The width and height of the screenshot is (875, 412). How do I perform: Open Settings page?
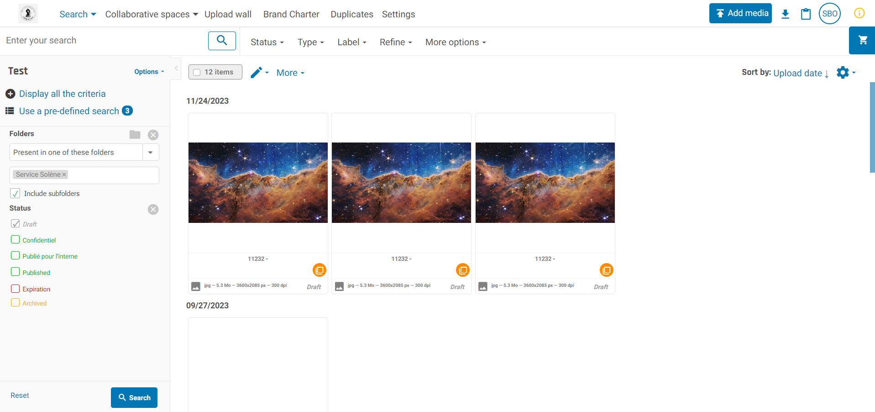398,14
